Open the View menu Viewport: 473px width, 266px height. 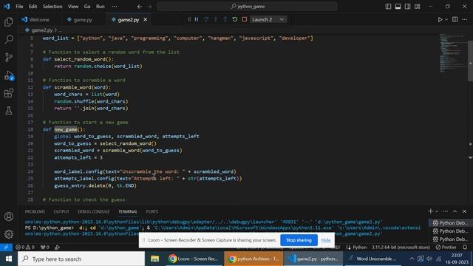click(x=73, y=7)
